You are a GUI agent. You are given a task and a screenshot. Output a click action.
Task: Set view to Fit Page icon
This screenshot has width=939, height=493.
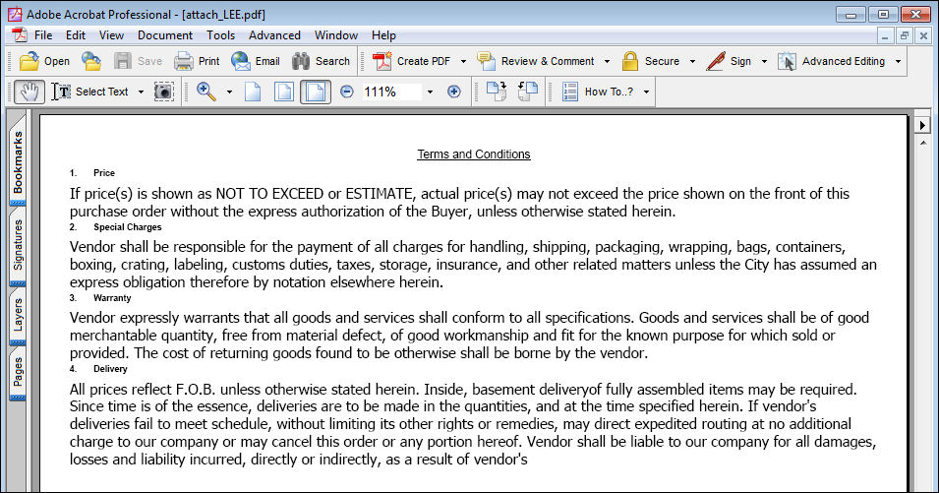[284, 92]
